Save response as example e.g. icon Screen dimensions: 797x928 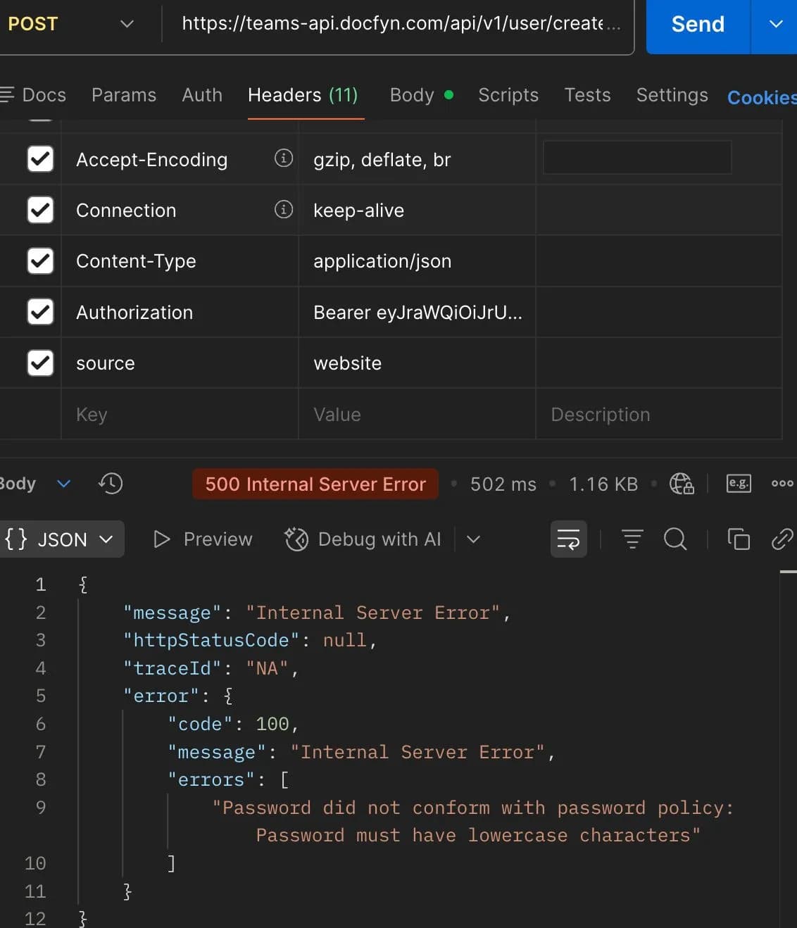pos(739,484)
